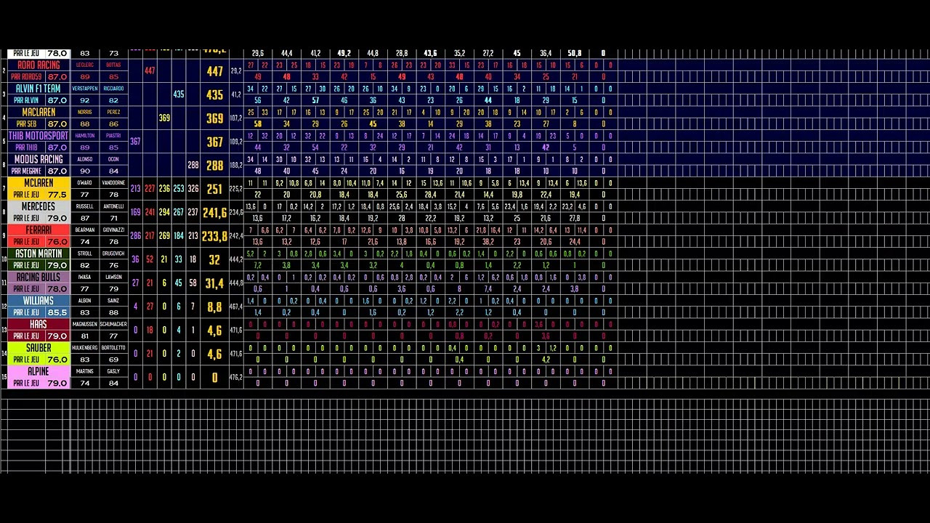Screen dimensions: 930x523
Task: Click the RICCIARDO driver cell
Action: click(x=113, y=89)
